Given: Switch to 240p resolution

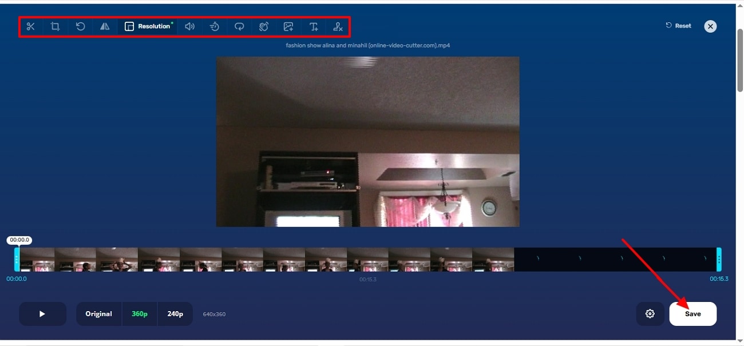Looking at the screenshot, I should point(175,313).
